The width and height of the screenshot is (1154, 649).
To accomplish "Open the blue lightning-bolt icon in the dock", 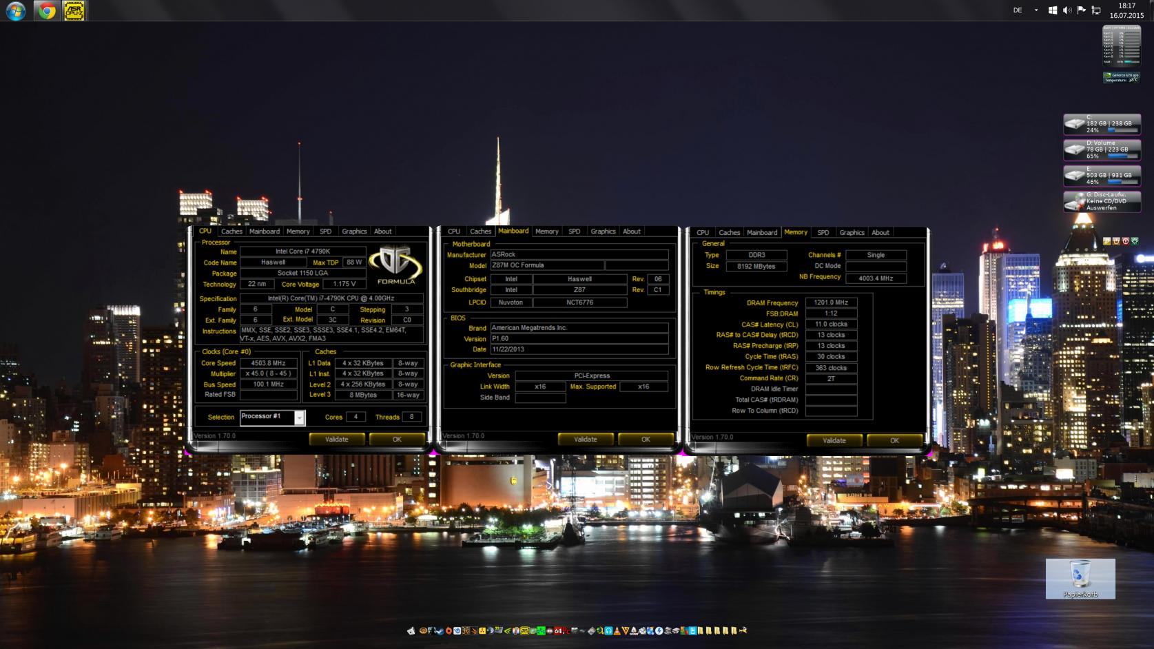I will tap(659, 630).
